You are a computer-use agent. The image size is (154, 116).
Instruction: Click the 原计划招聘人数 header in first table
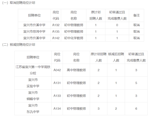pyautogui.click(x=96, y=15)
